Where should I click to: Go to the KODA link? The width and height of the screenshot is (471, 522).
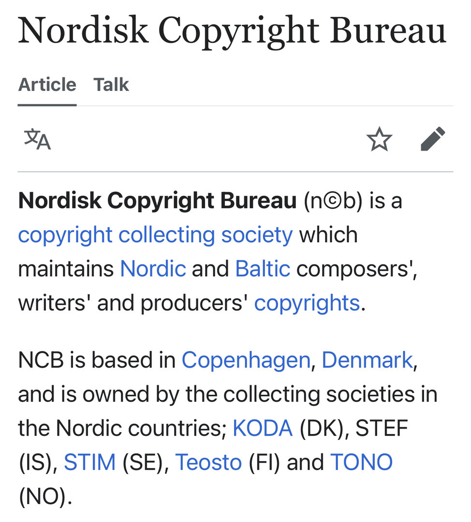pyautogui.click(x=263, y=428)
